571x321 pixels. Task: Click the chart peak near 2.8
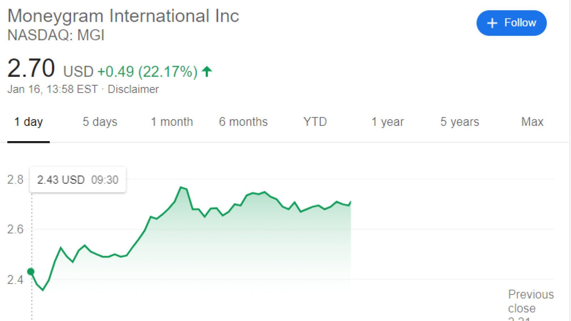181,187
